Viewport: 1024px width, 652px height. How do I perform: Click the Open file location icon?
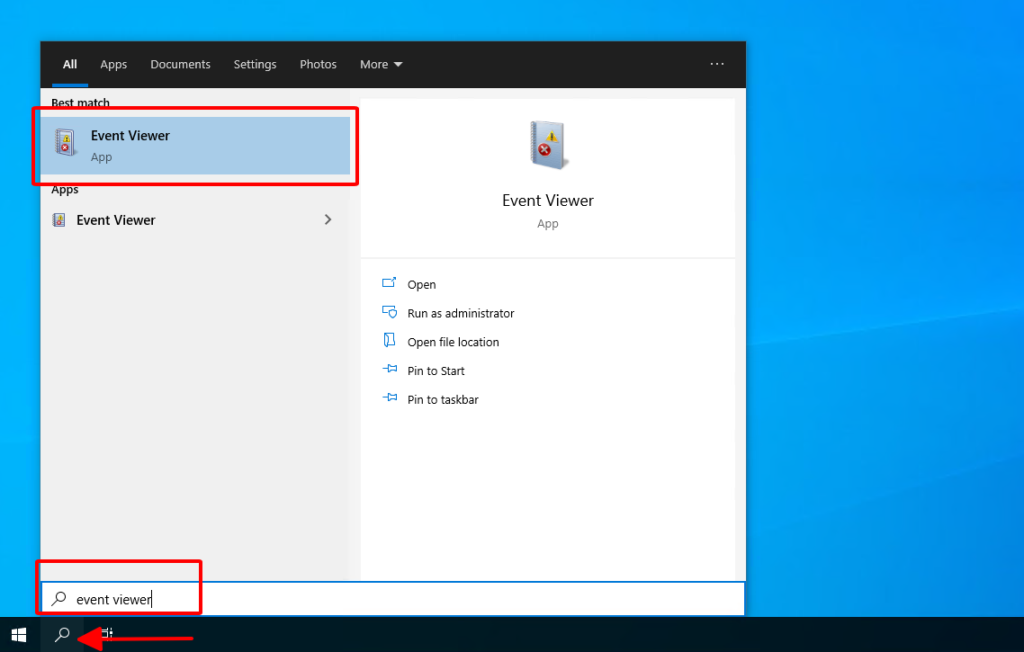point(390,340)
